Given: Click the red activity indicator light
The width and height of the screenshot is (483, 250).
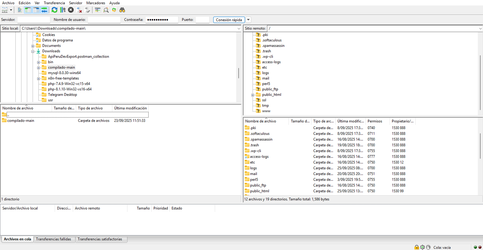Looking at the screenshot, I should click(480, 247).
